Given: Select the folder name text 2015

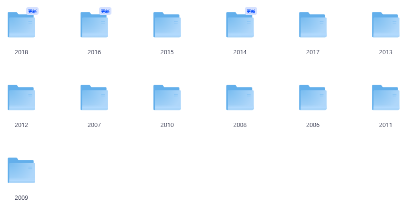Looking at the screenshot, I should click(167, 52).
